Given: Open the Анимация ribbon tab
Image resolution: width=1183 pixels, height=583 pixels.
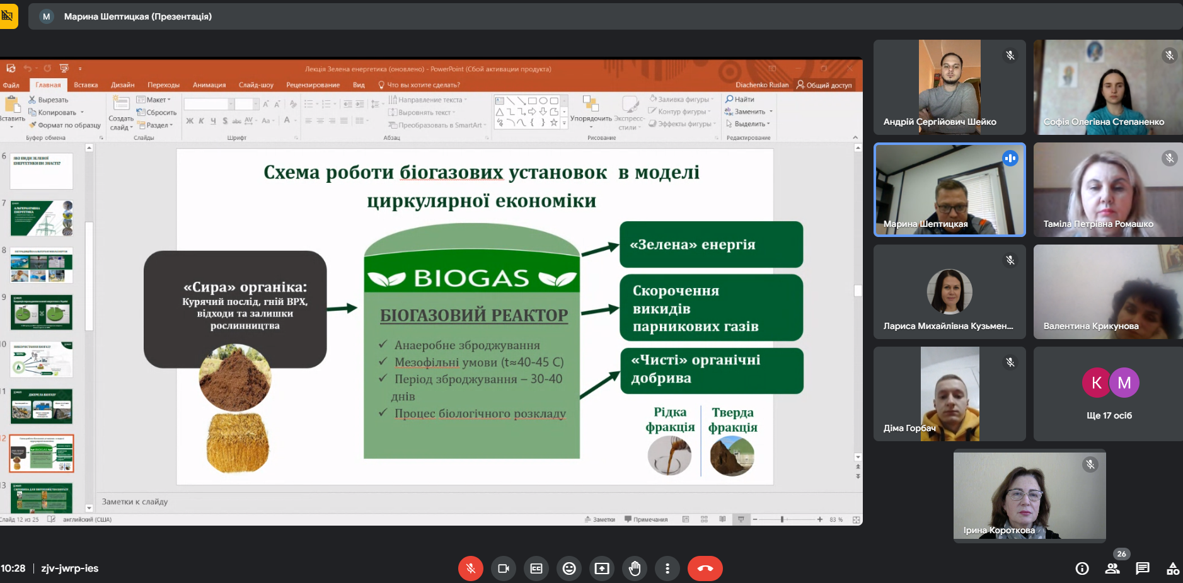Looking at the screenshot, I should (209, 85).
